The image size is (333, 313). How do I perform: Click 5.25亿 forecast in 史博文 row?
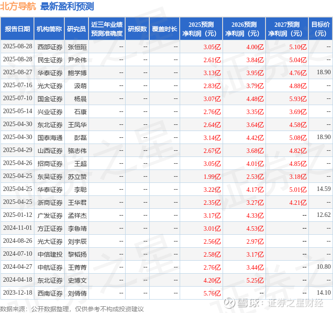pyautogui.click(x=255, y=280)
